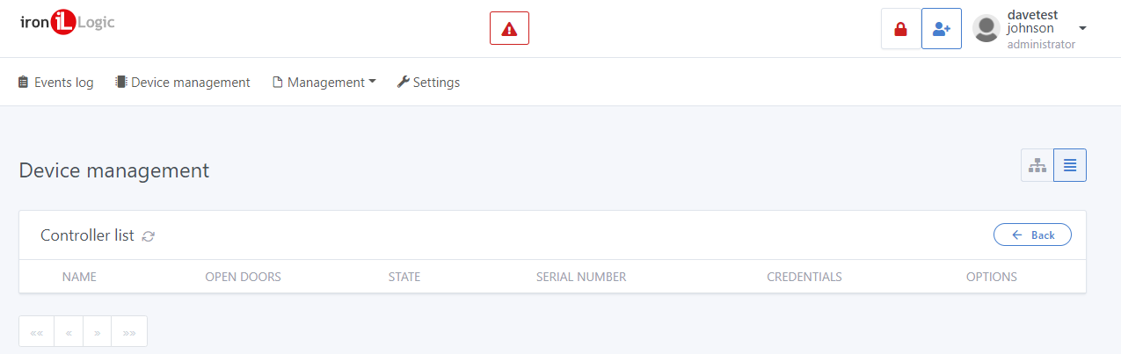Open the red warning alert icon
Viewport: 1121px width, 354px height.
509,28
